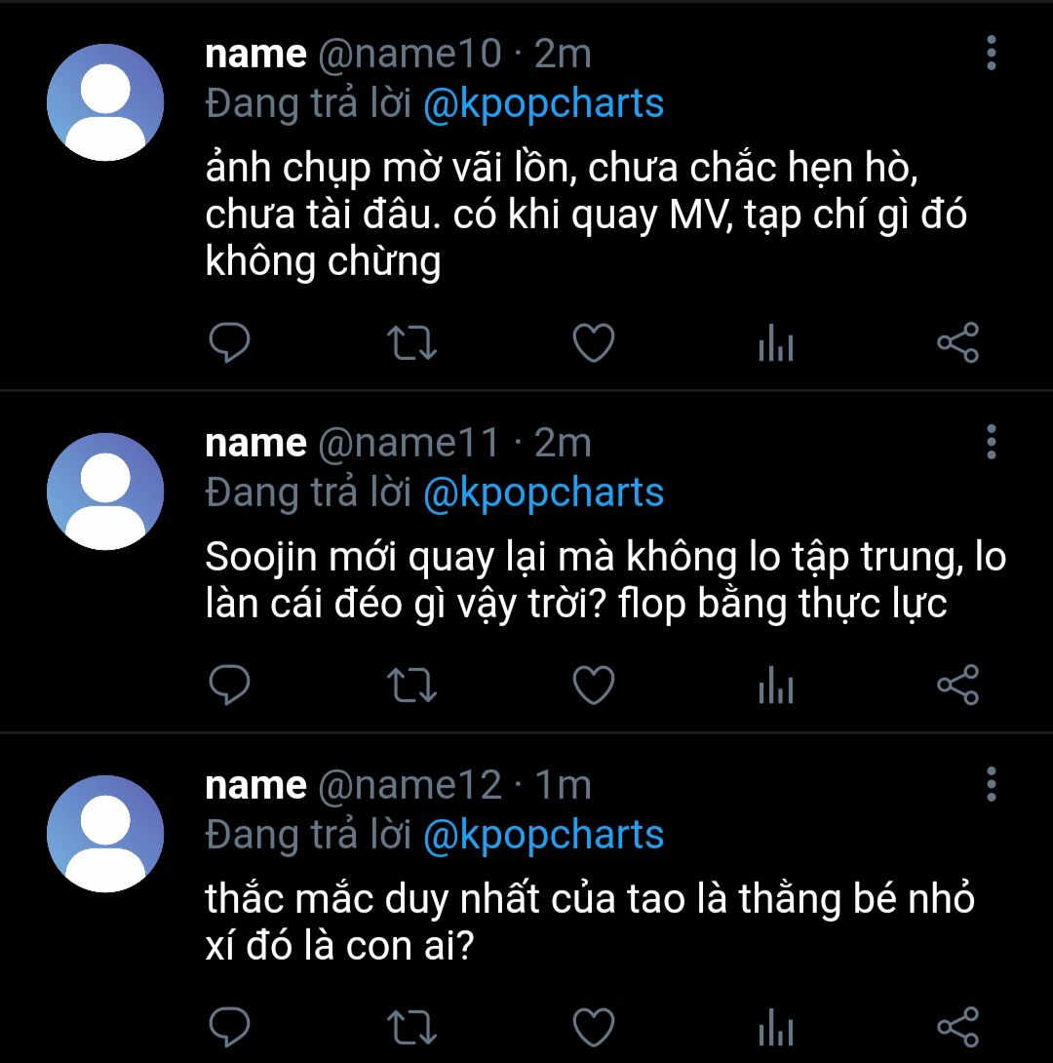View analytics for @name11 tweet
The image size is (1053, 1063).
click(775, 688)
